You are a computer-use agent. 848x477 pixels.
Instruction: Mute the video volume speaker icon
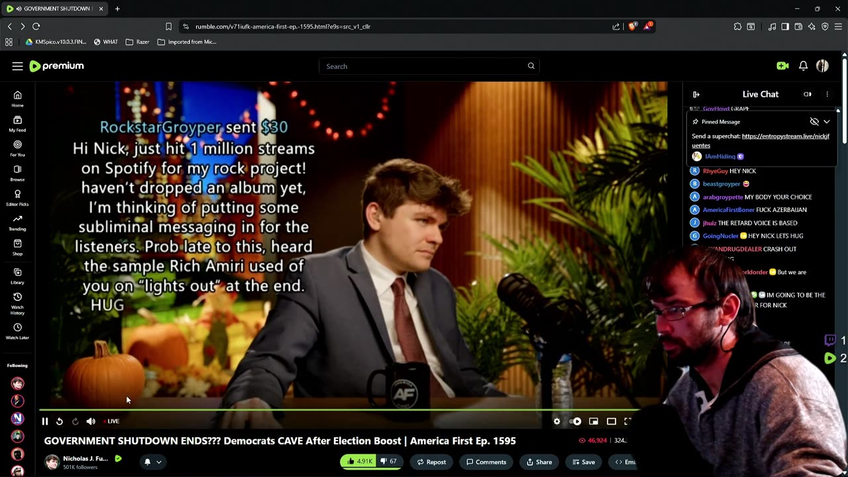(x=91, y=421)
